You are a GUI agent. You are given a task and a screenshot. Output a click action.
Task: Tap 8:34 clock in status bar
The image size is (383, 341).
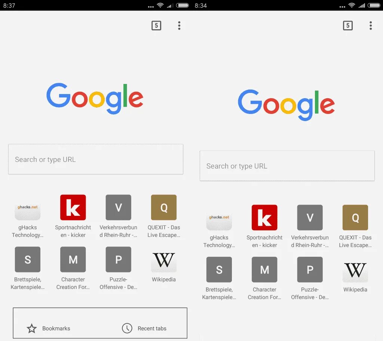201,5
